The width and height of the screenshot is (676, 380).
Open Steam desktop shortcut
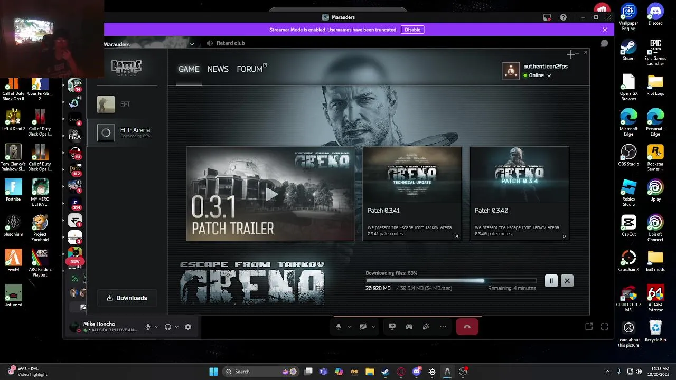[x=628, y=51]
